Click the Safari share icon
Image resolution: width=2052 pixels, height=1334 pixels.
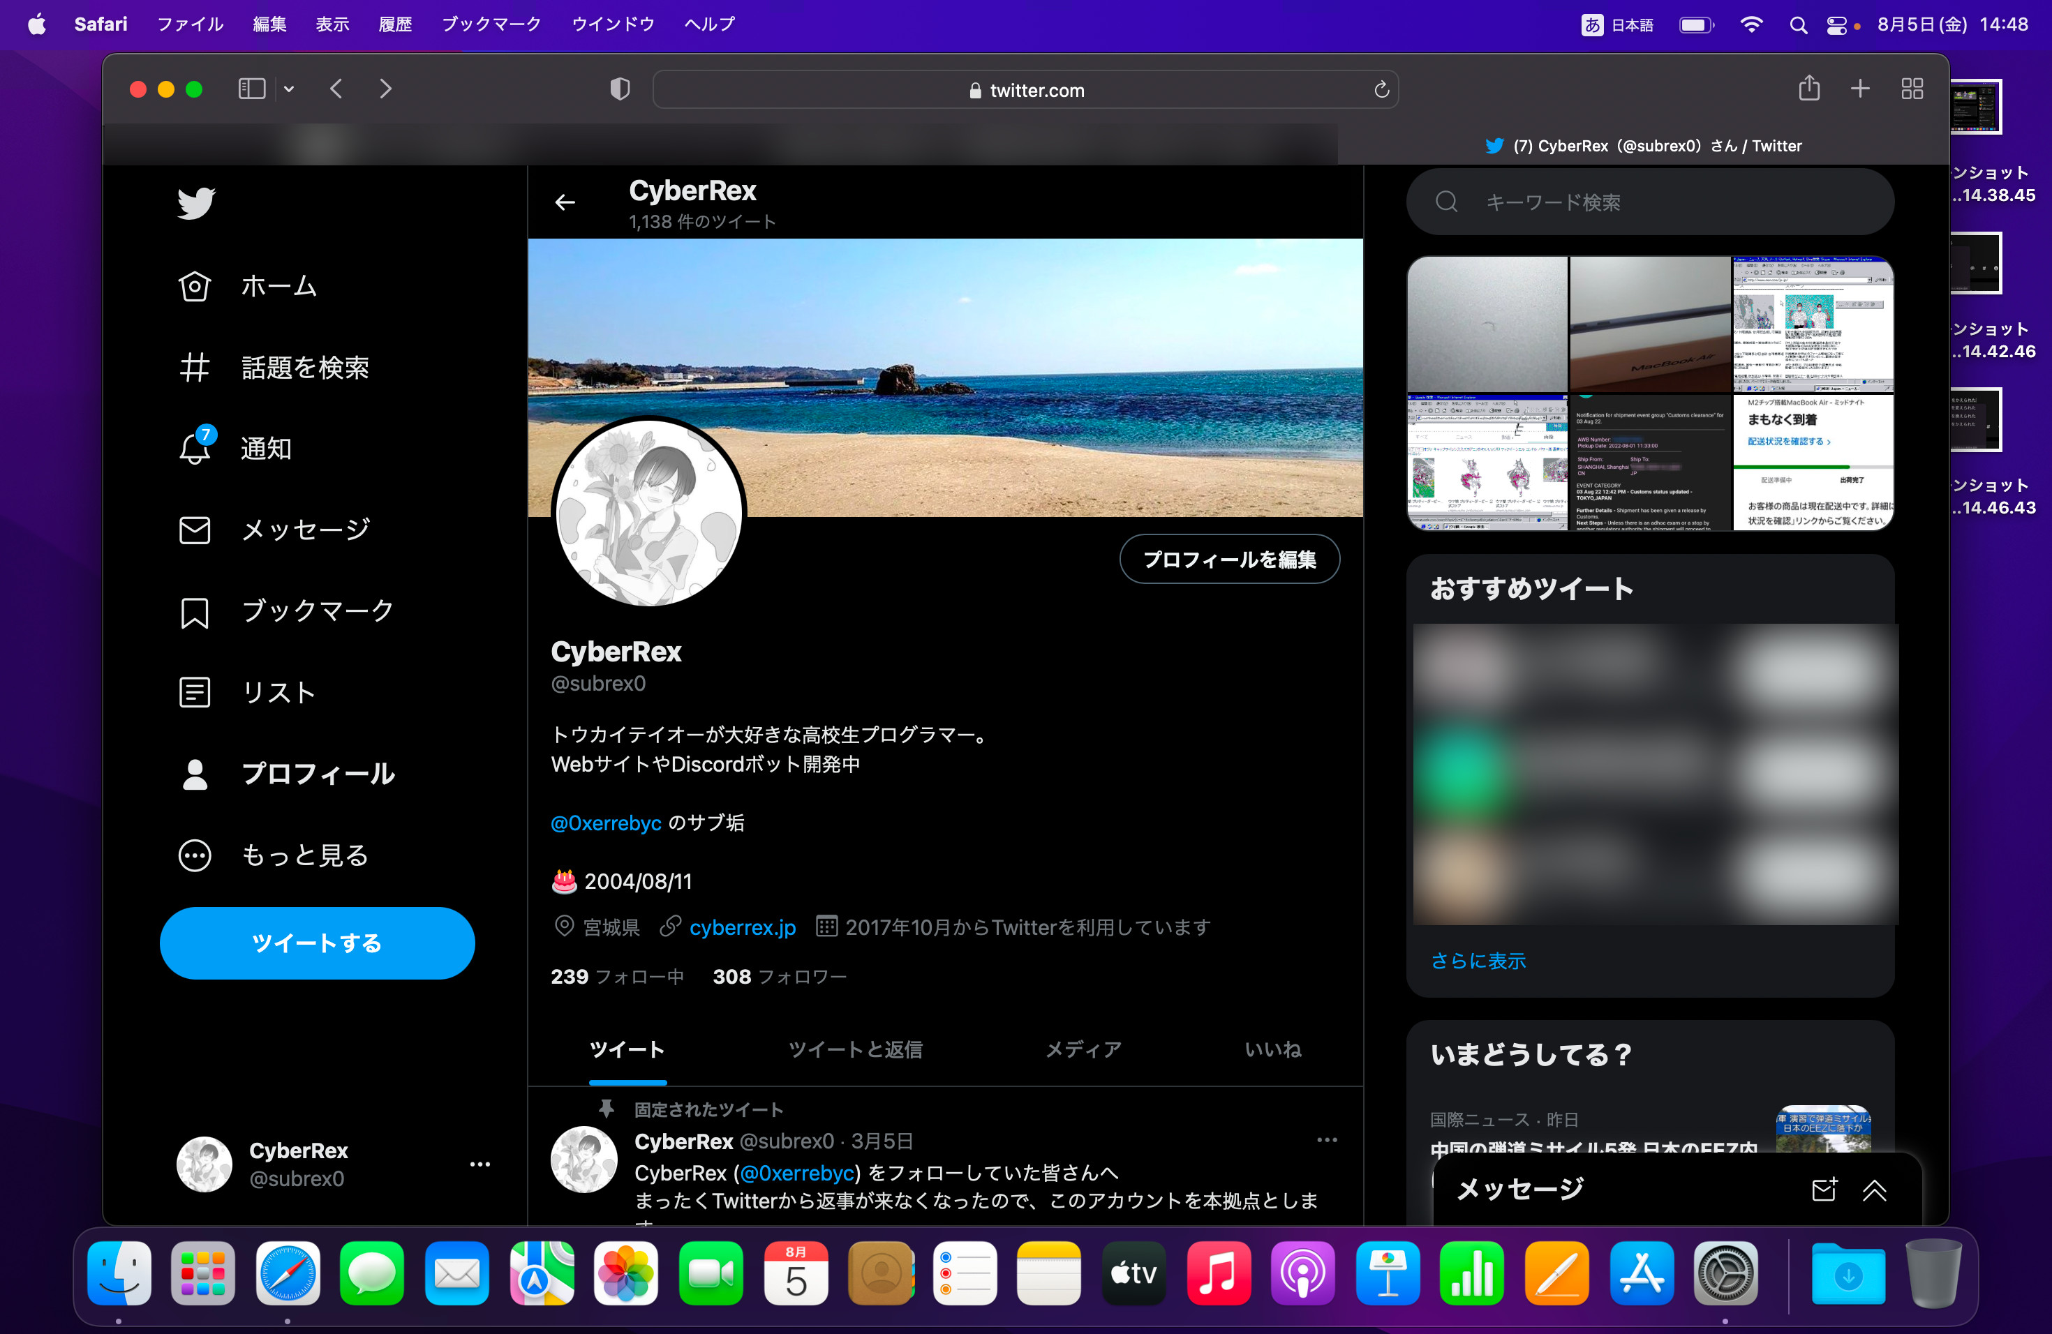point(1809,89)
